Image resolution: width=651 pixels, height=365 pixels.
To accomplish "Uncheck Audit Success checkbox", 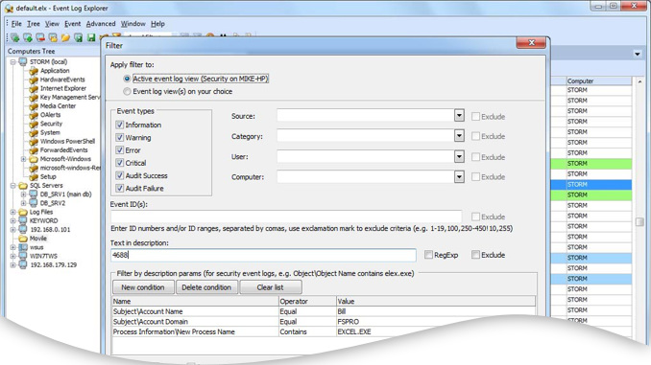I will (120, 175).
